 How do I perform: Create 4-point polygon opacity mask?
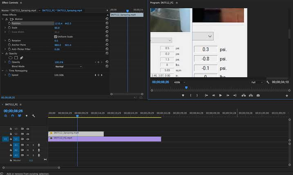(x=16, y=58)
